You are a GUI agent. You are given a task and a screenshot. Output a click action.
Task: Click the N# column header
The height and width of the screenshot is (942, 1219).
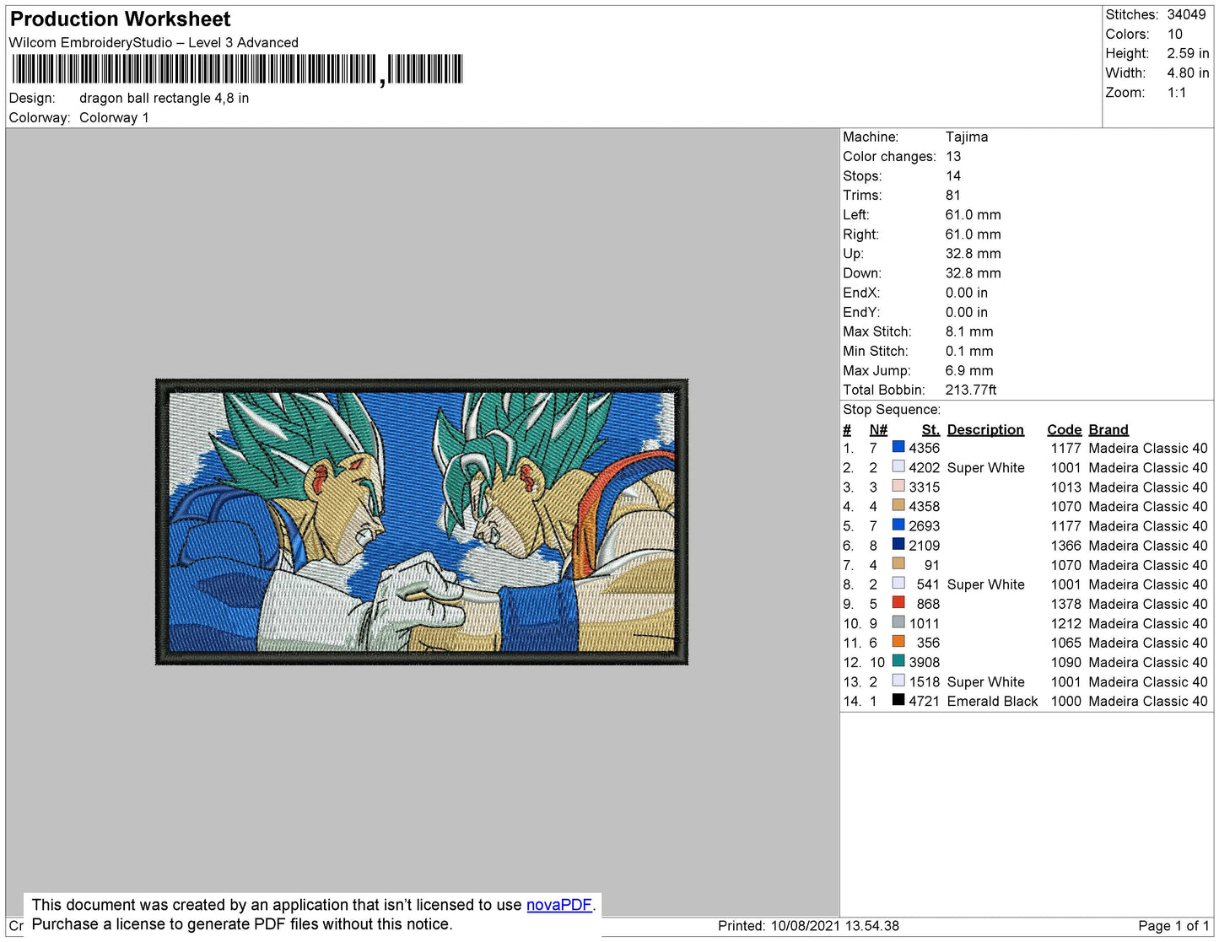878,429
